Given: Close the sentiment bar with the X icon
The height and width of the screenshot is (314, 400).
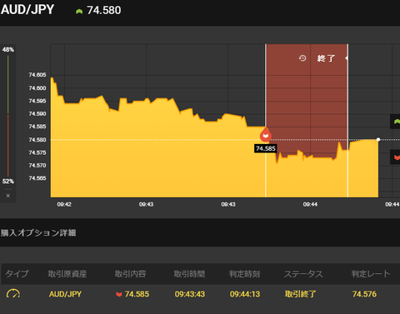Looking at the screenshot, I should [x=8, y=196].
